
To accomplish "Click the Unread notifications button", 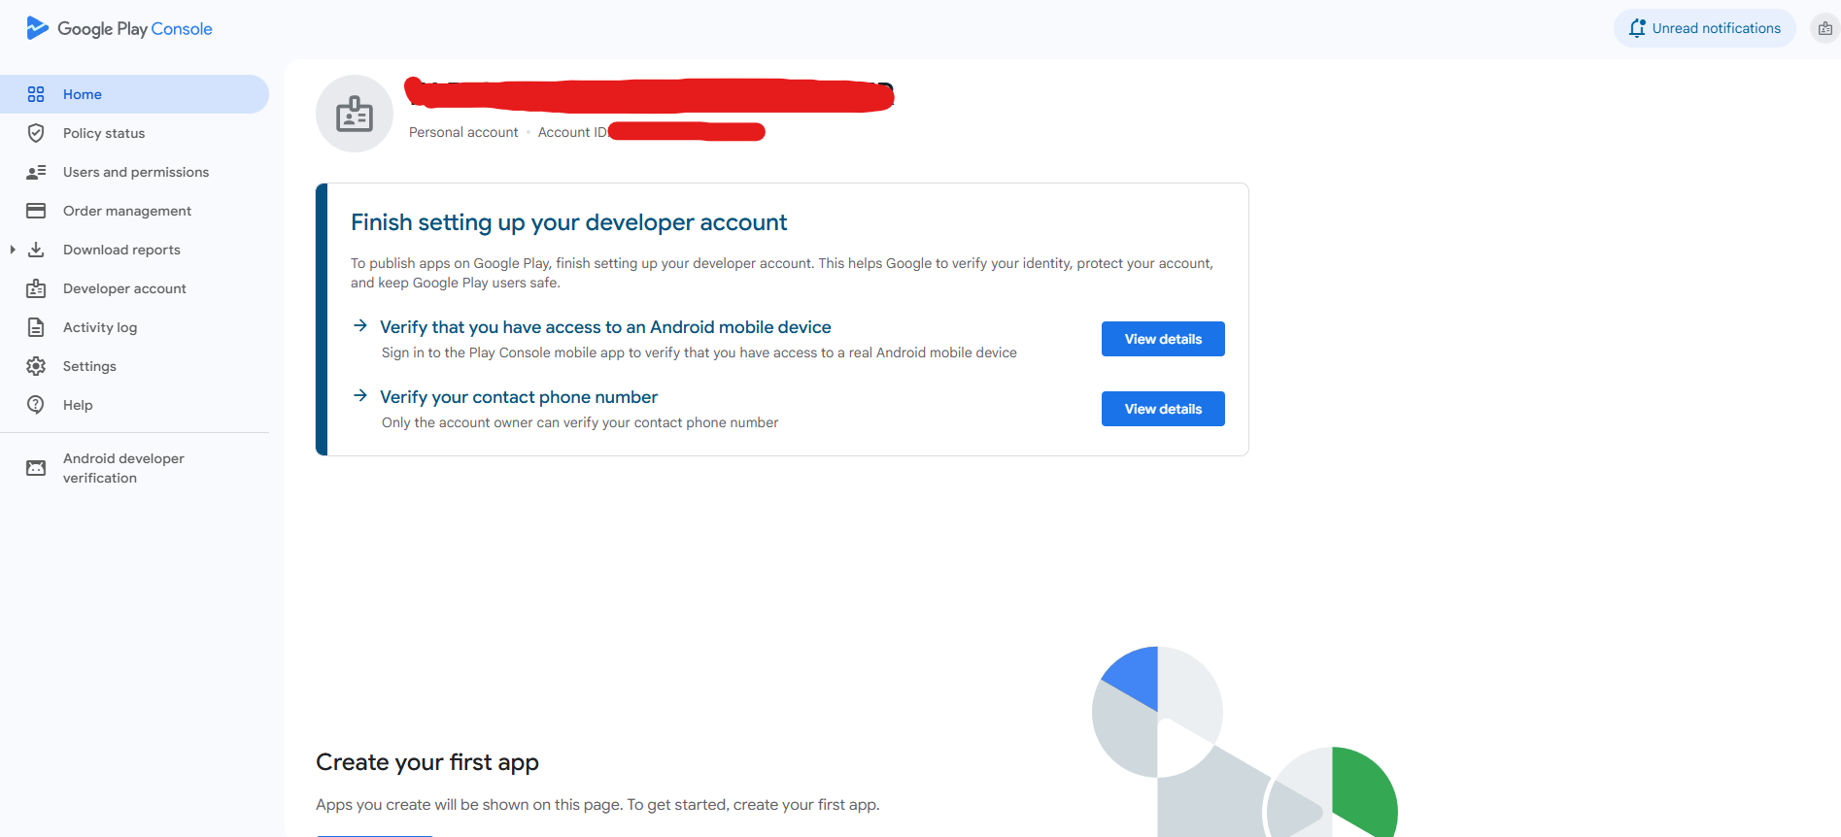I will tap(1705, 28).
